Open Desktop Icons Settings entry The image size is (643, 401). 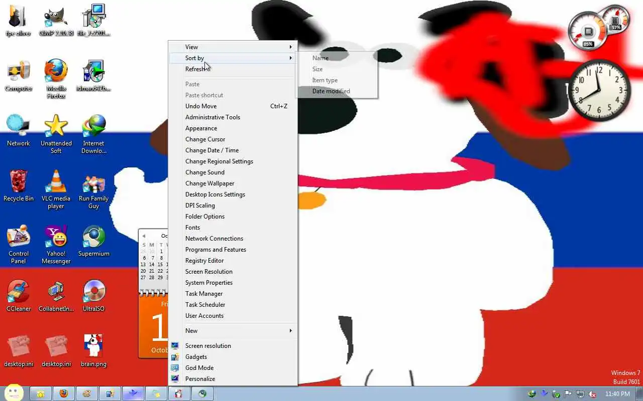pyautogui.click(x=233, y=194)
